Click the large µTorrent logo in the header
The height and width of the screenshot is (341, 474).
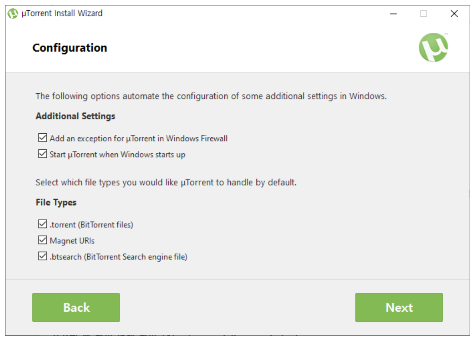(x=434, y=47)
